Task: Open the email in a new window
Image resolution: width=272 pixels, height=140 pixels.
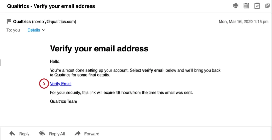Action: [x=267, y=6]
